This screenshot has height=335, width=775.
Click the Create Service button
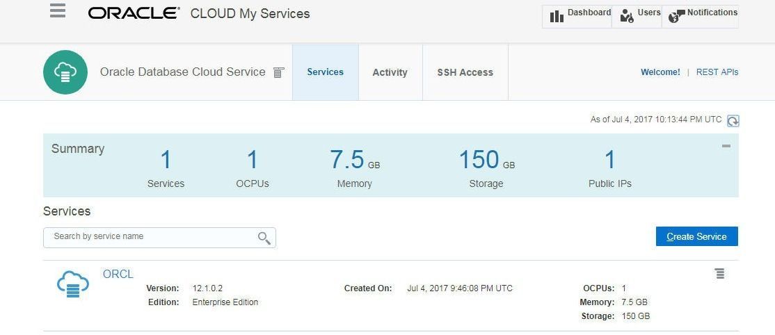pos(697,236)
